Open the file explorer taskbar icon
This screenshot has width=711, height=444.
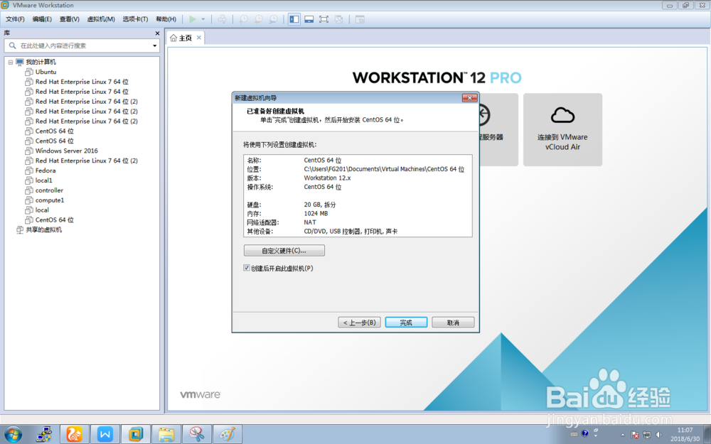click(166, 435)
